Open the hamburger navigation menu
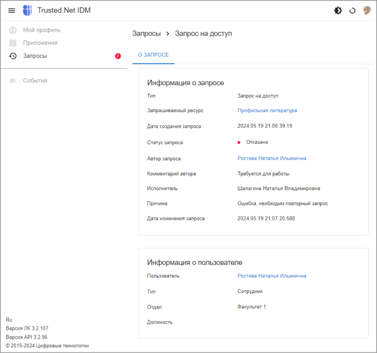The image size is (377, 353). click(12, 11)
